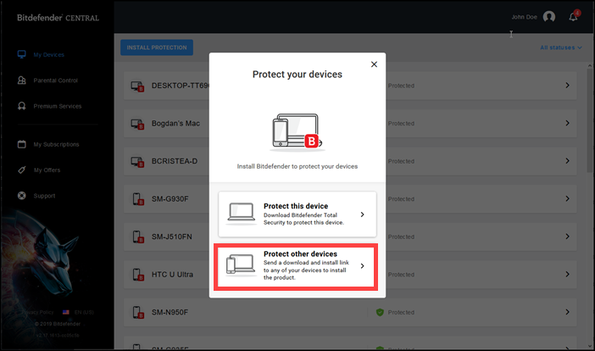Select Bogdan's Mac device name
Screen dimensions: 595x351
pyautogui.click(x=175, y=123)
